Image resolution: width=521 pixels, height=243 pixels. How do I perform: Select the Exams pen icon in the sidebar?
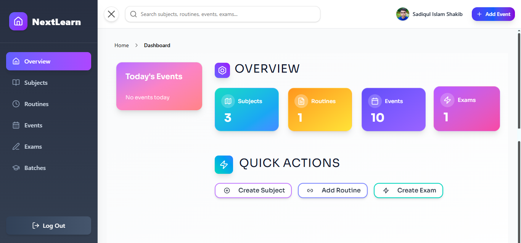(x=16, y=146)
